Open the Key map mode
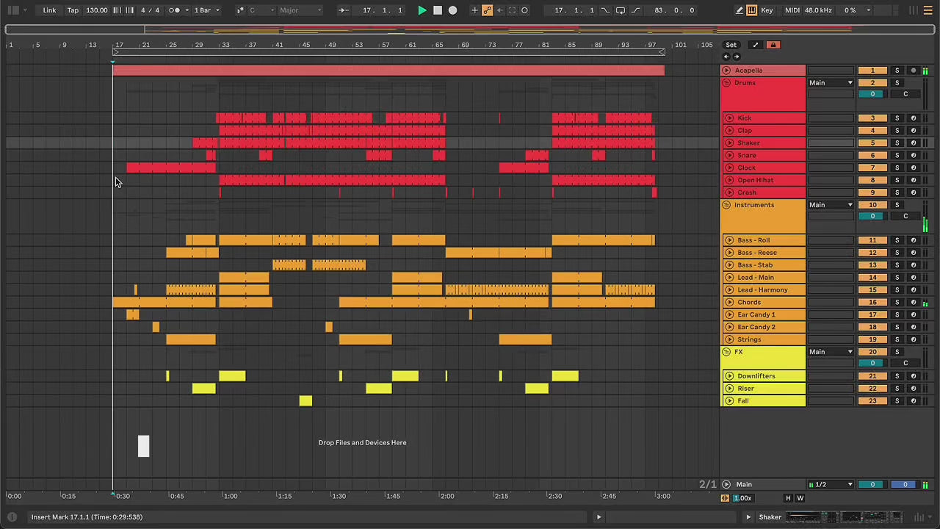The width and height of the screenshot is (940, 529). tap(767, 10)
